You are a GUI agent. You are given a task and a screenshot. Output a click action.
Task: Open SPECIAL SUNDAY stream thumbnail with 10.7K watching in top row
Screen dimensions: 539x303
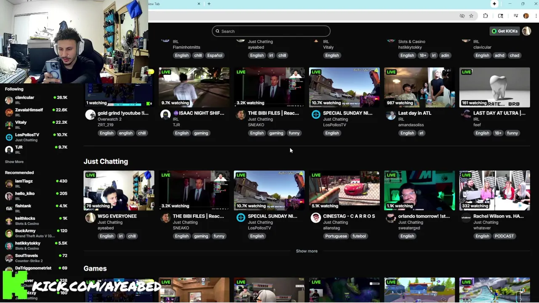pyautogui.click(x=344, y=87)
